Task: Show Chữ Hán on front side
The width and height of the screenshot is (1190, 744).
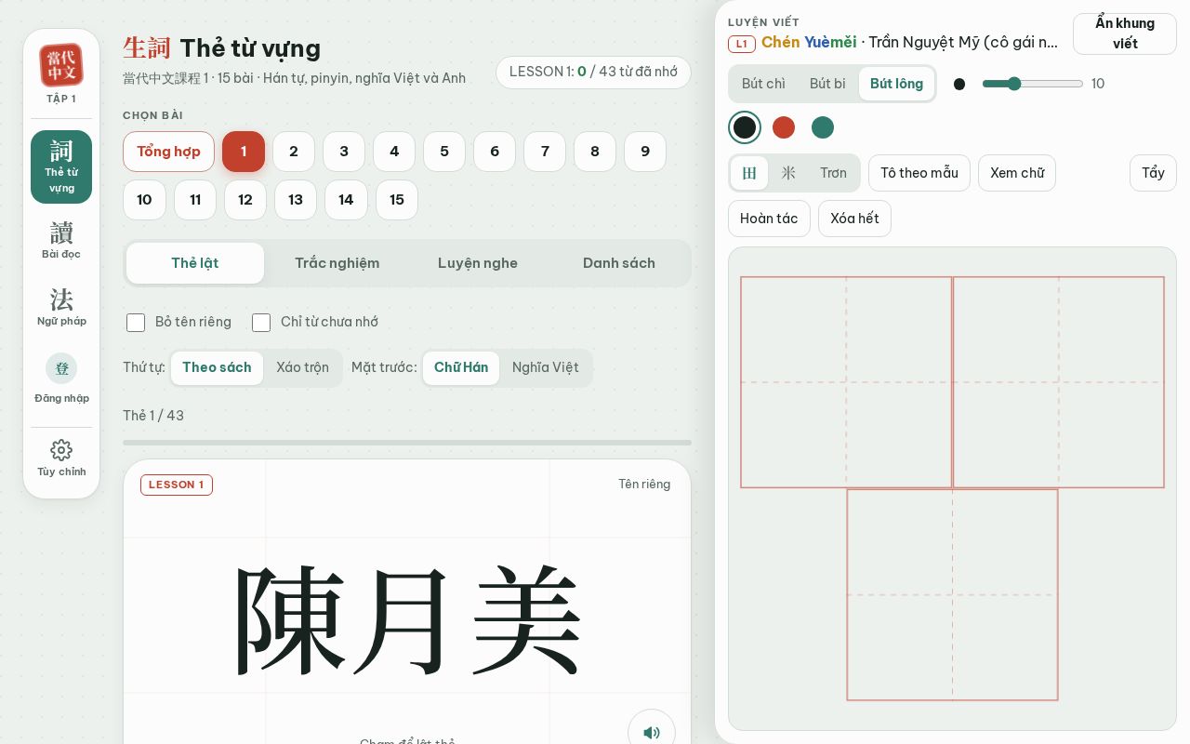Action: [x=461, y=367]
